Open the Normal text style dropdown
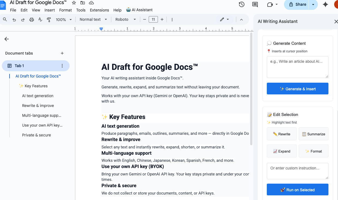Screen dimensions: 338x200 pos(93,20)
